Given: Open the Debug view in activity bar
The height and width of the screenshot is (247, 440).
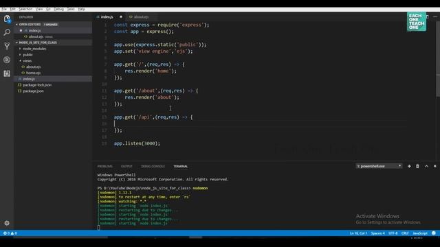Looking at the screenshot, I should click(x=7, y=60).
